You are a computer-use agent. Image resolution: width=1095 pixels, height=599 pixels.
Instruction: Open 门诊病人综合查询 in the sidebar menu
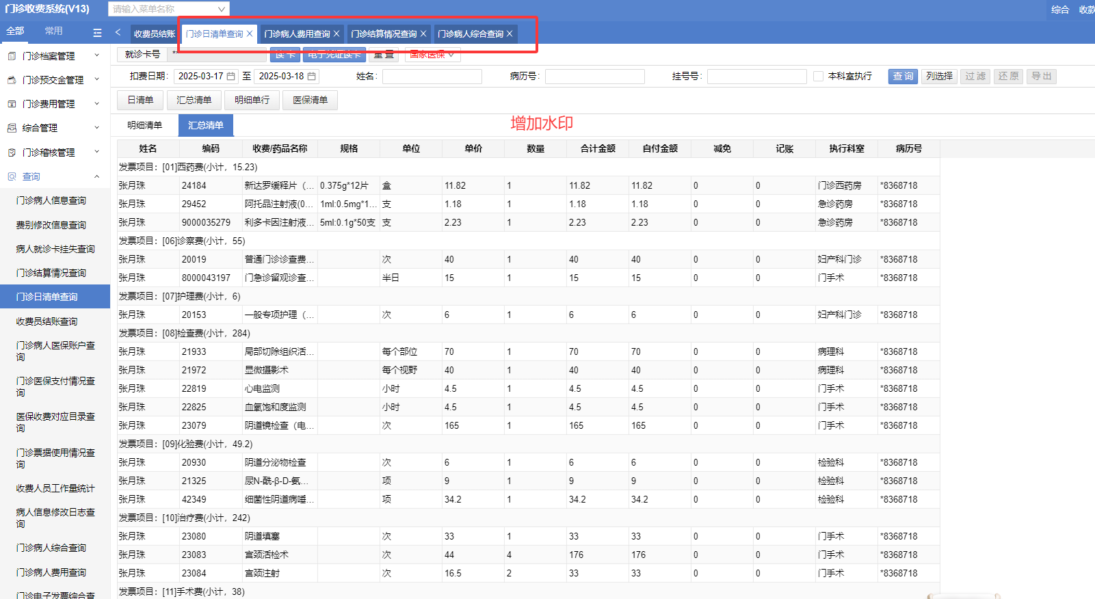(x=51, y=548)
